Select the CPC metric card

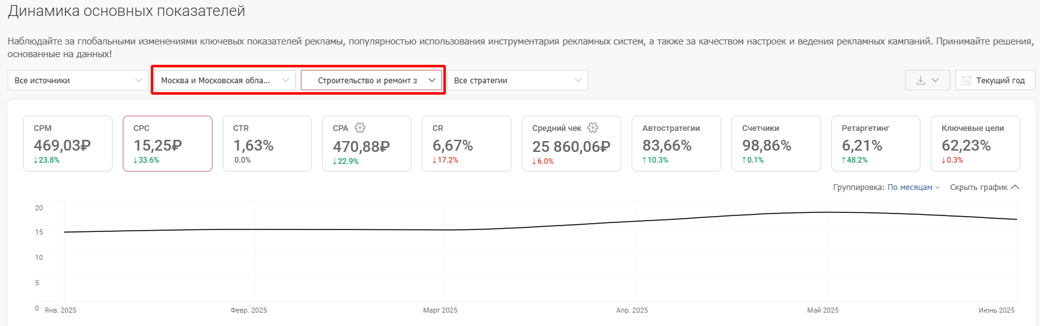click(x=167, y=144)
